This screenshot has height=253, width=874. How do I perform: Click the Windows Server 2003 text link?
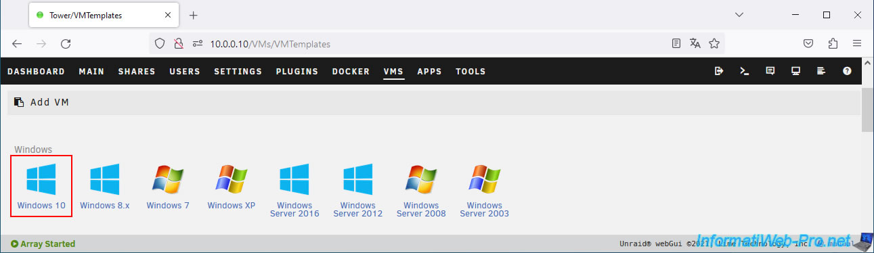tap(485, 209)
